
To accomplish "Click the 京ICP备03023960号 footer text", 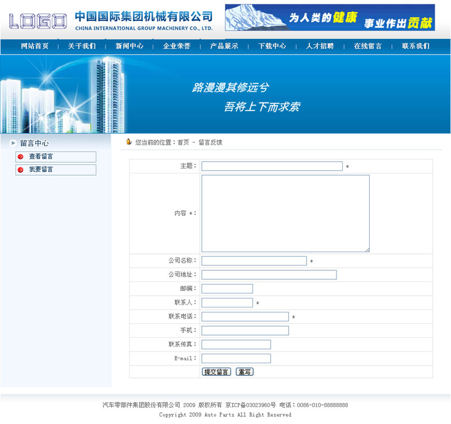I will click(x=250, y=405).
